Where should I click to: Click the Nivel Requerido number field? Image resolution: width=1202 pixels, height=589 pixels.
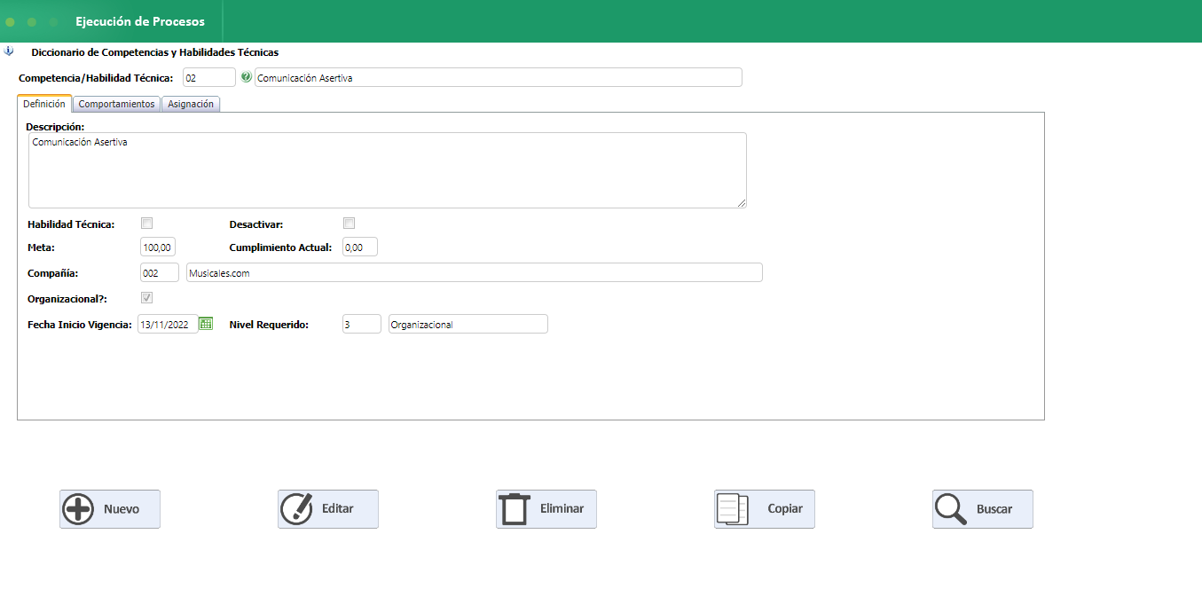(x=361, y=325)
